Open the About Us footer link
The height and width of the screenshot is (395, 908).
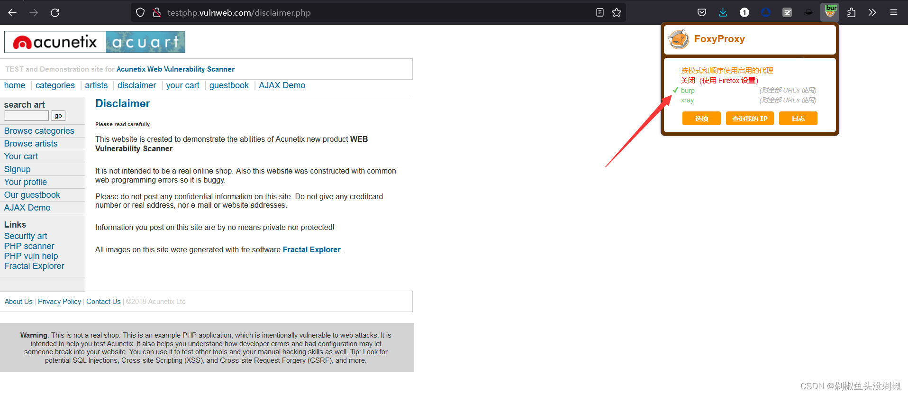(18, 302)
